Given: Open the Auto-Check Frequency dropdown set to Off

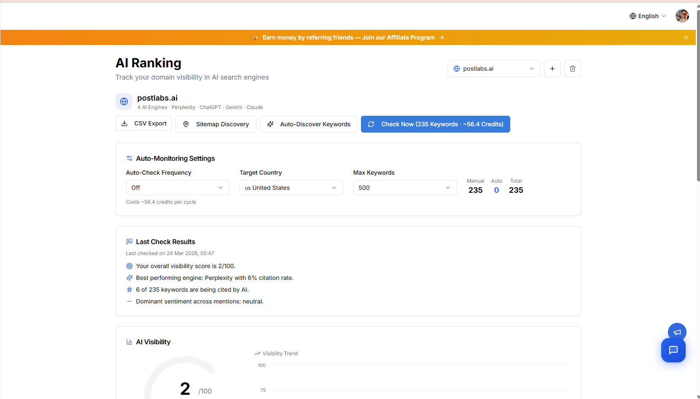Looking at the screenshot, I should pos(178,188).
